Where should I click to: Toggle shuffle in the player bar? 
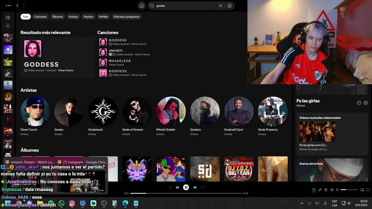coord(170,188)
